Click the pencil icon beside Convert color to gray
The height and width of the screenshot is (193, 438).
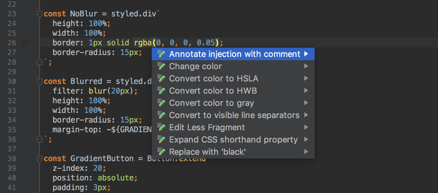click(162, 103)
